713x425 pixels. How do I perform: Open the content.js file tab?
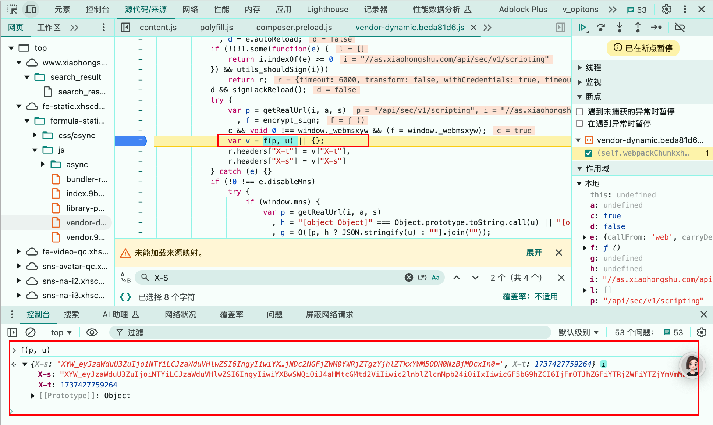click(x=158, y=28)
